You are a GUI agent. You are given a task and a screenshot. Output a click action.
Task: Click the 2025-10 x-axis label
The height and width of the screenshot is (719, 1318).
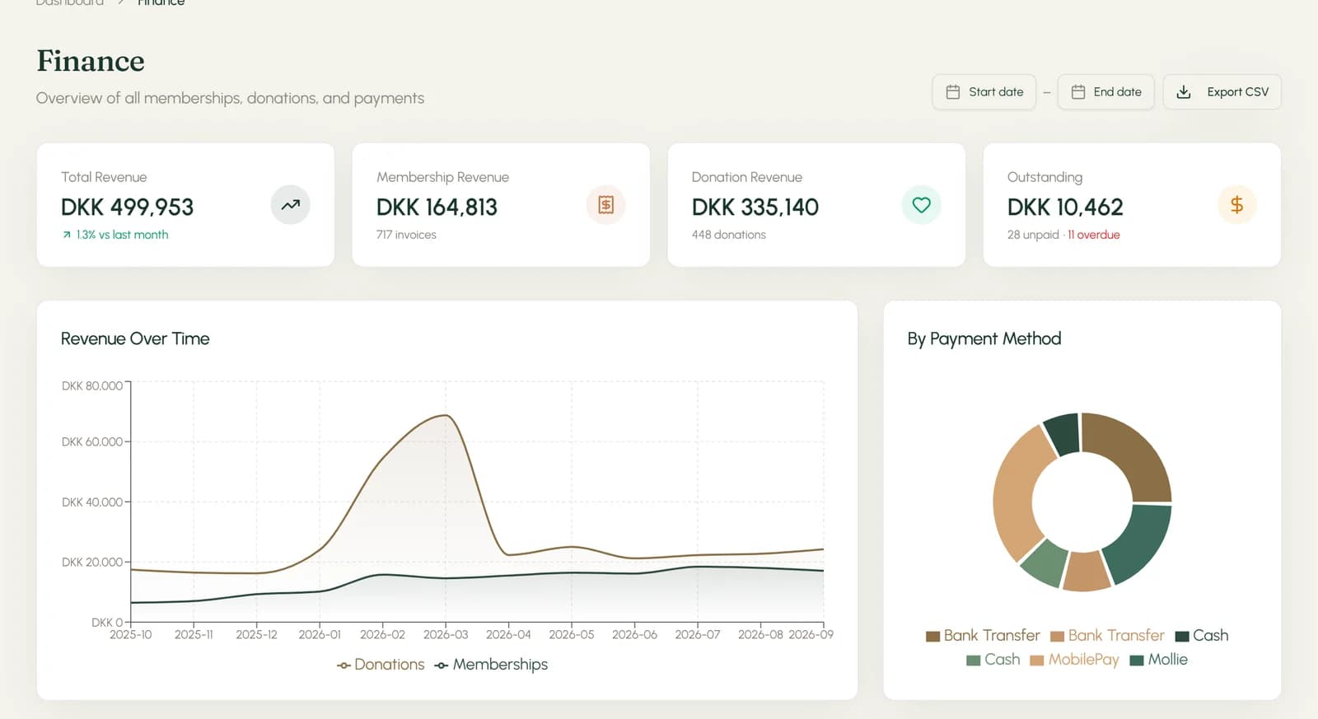tap(130, 635)
